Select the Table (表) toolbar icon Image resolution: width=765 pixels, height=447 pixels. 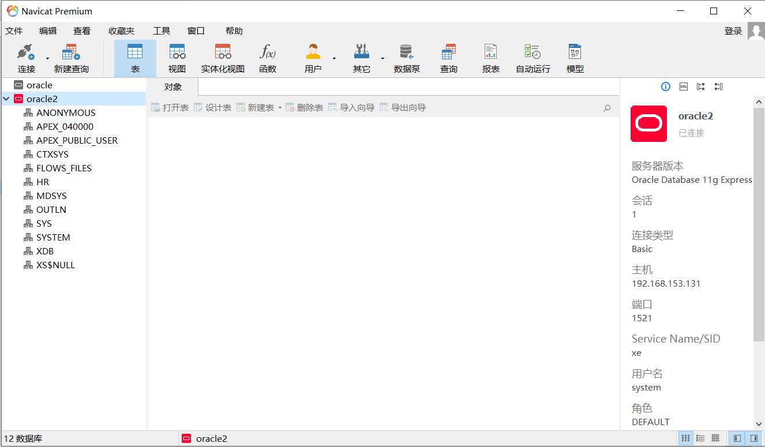pos(135,58)
